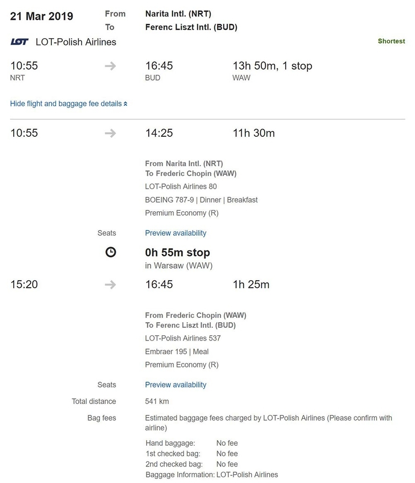
Task: Click the LOT-Polish Airlines 537 flight number
Action: click(183, 338)
